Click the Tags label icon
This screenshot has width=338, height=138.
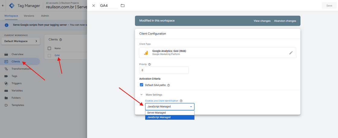(x=6, y=76)
